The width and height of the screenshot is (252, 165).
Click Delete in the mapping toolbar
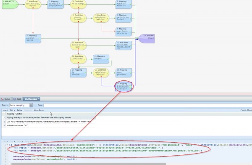tap(19, 110)
